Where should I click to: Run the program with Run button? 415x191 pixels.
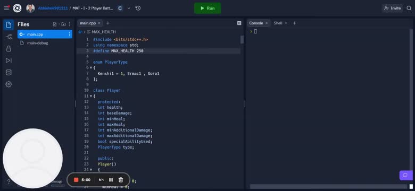coord(207,8)
